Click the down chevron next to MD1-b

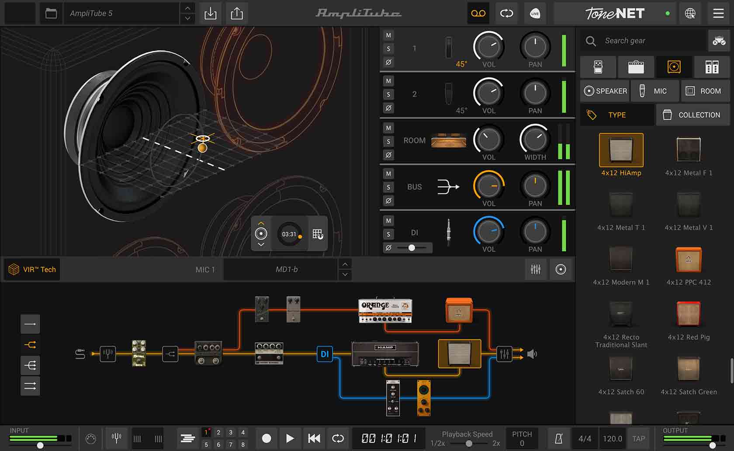click(345, 274)
